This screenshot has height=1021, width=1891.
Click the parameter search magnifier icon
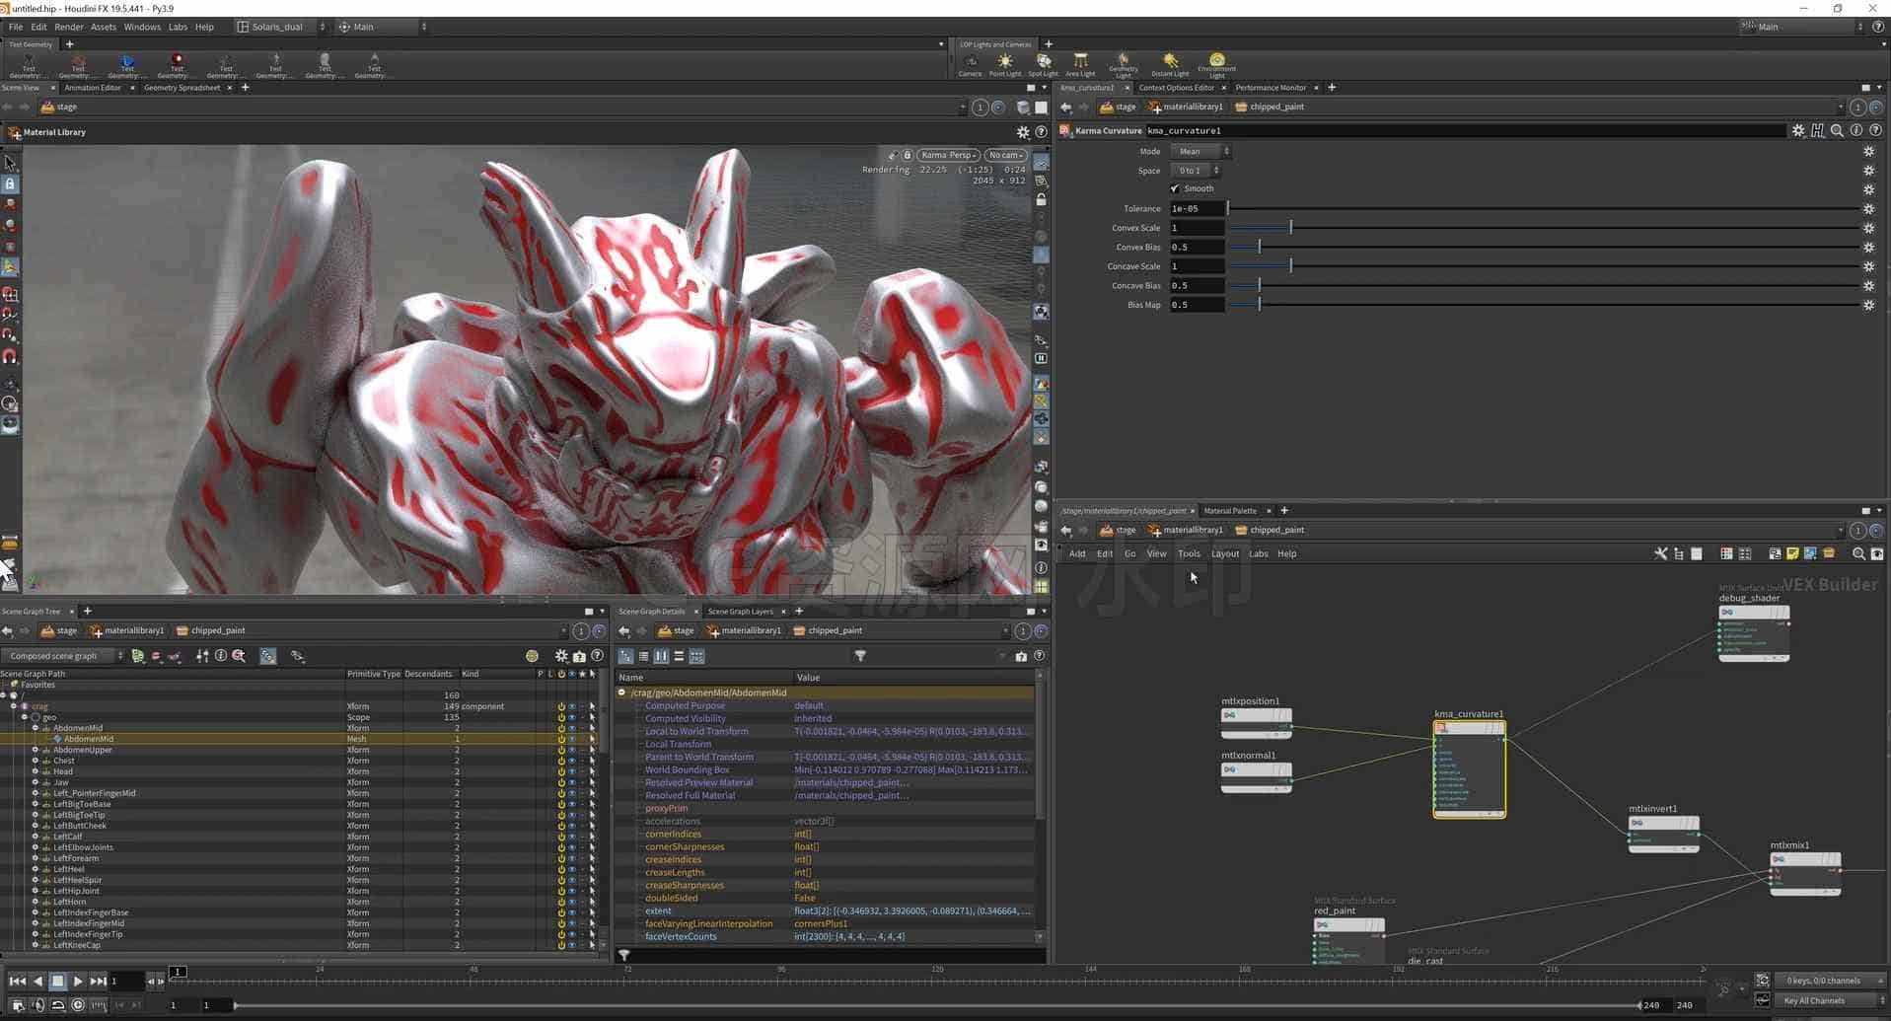pos(1837,130)
